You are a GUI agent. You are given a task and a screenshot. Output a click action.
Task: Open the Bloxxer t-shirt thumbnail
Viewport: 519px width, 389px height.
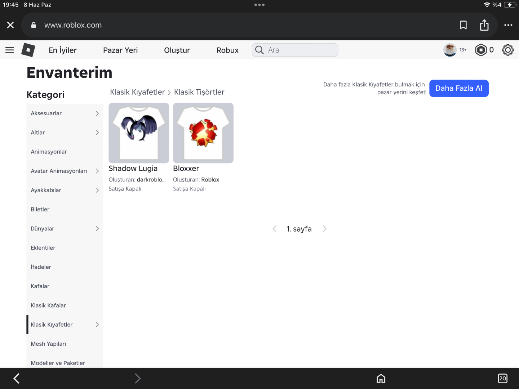pyautogui.click(x=203, y=133)
